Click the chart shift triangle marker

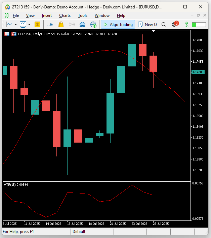[153, 31]
